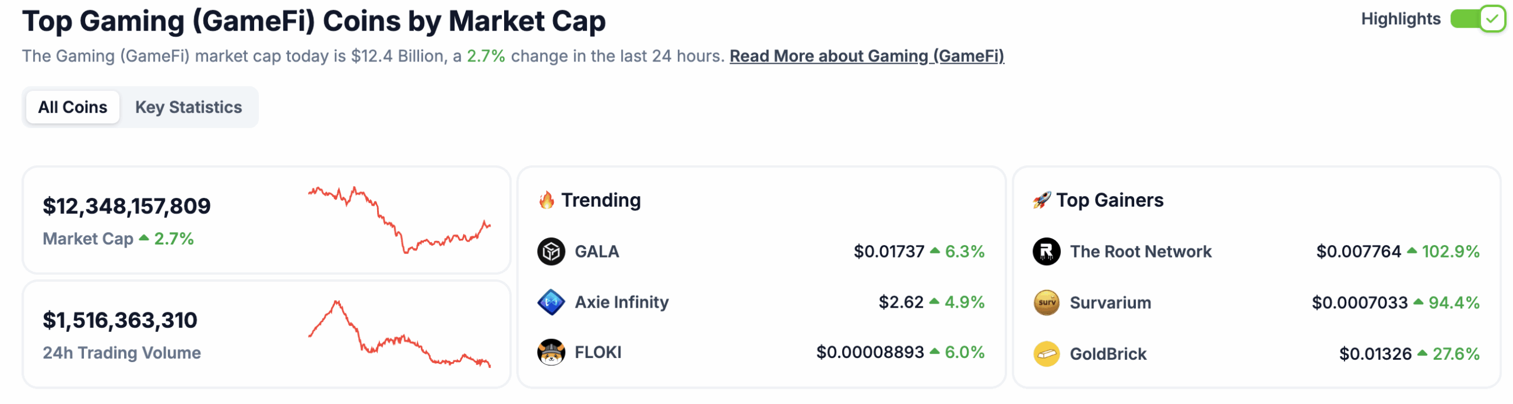Click the fire icon beside Trending

tap(546, 200)
